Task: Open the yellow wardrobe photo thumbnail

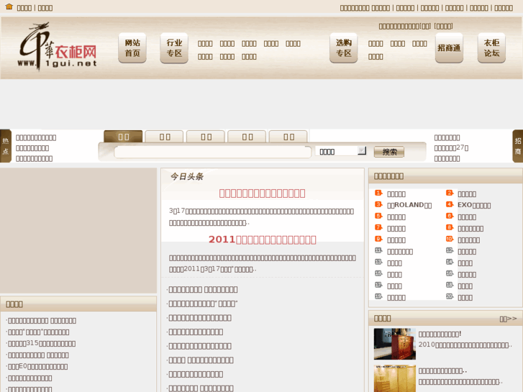Action: coord(395,378)
